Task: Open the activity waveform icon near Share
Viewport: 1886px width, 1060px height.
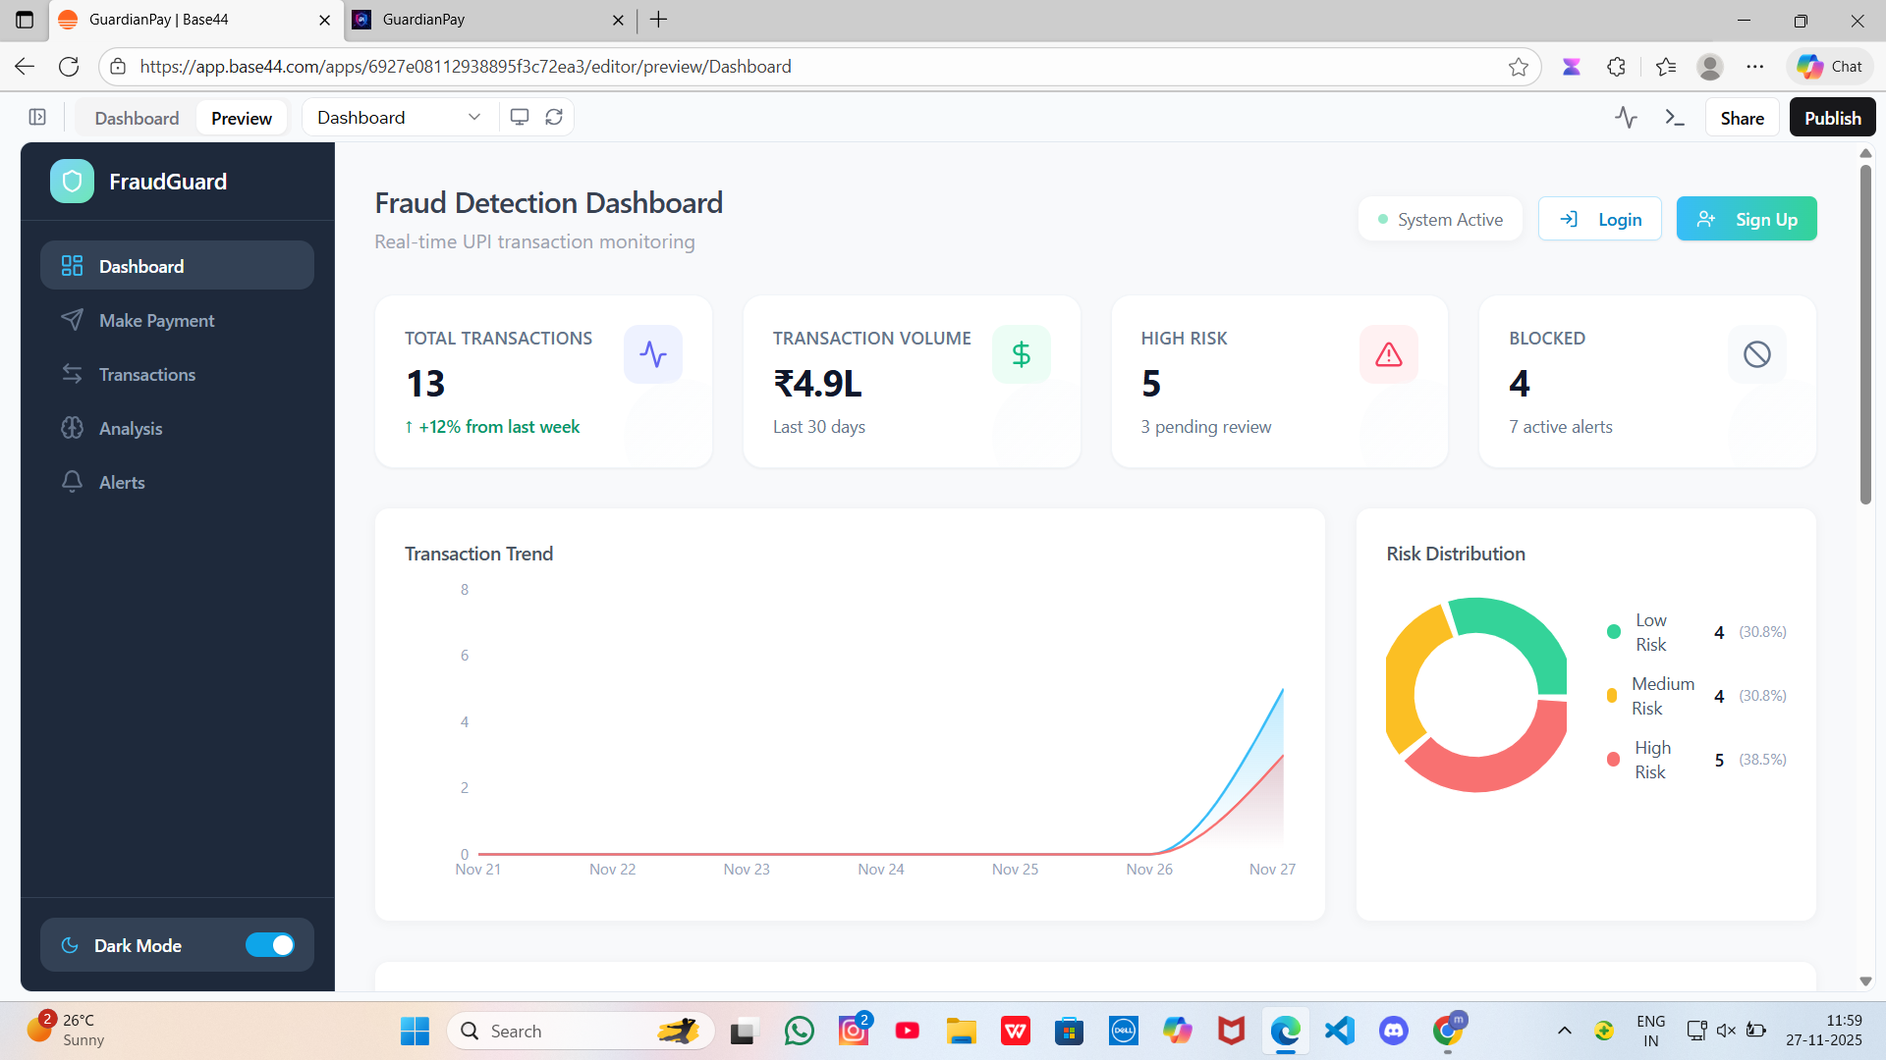Action: click(x=1627, y=117)
